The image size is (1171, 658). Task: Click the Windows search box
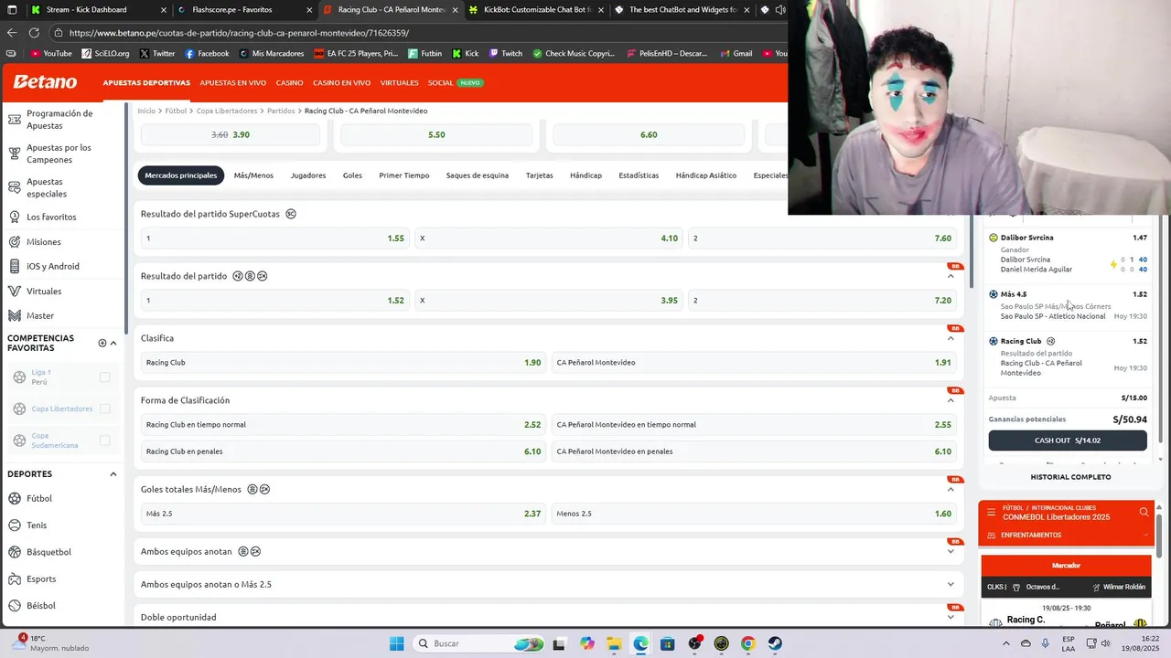click(x=478, y=643)
